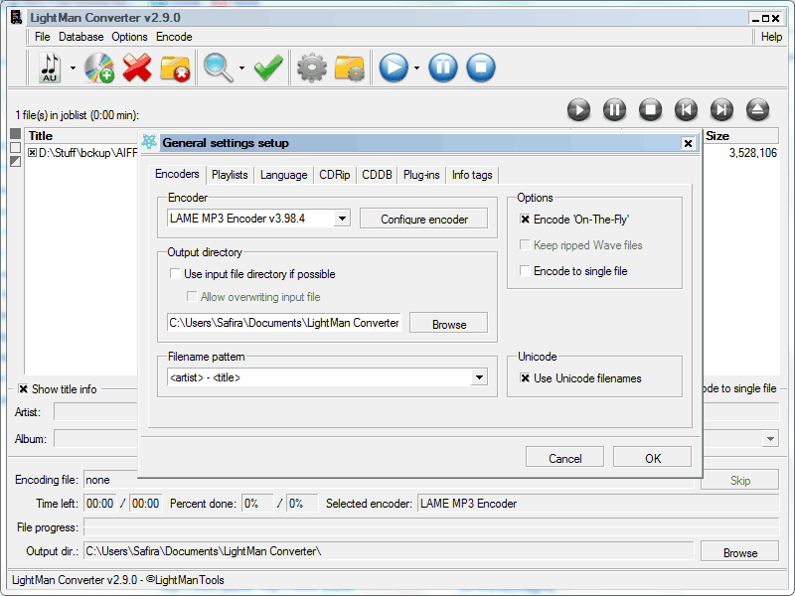Image resolution: width=795 pixels, height=596 pixels.
Task: Click the select all filled-square icon
Action: [16, 134]
